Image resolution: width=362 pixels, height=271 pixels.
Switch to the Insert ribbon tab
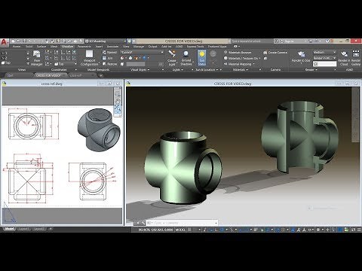[x=99, y=47]
